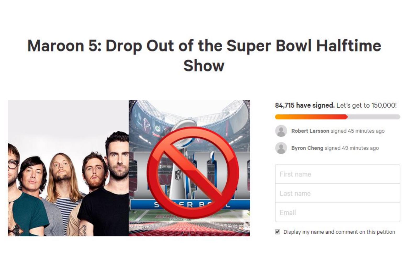Click the gray unfilled part of the progress bar

coord(374,117)
